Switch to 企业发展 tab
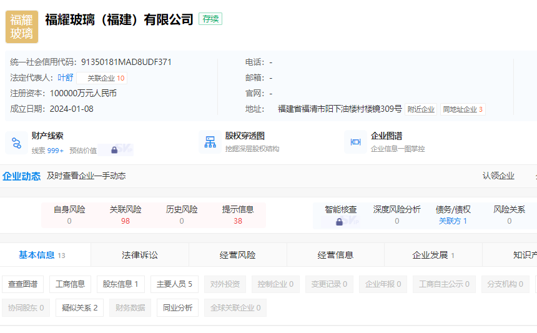 pos(433,255)
